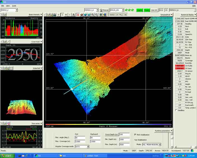The width and height of the screenshot is (197, 158).
Task: Click the depth color scale bar
Action: (108, 124)
